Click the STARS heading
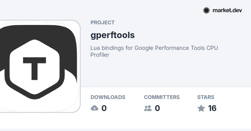This screenshot has width=251, height=131. [x=206, y=97]
